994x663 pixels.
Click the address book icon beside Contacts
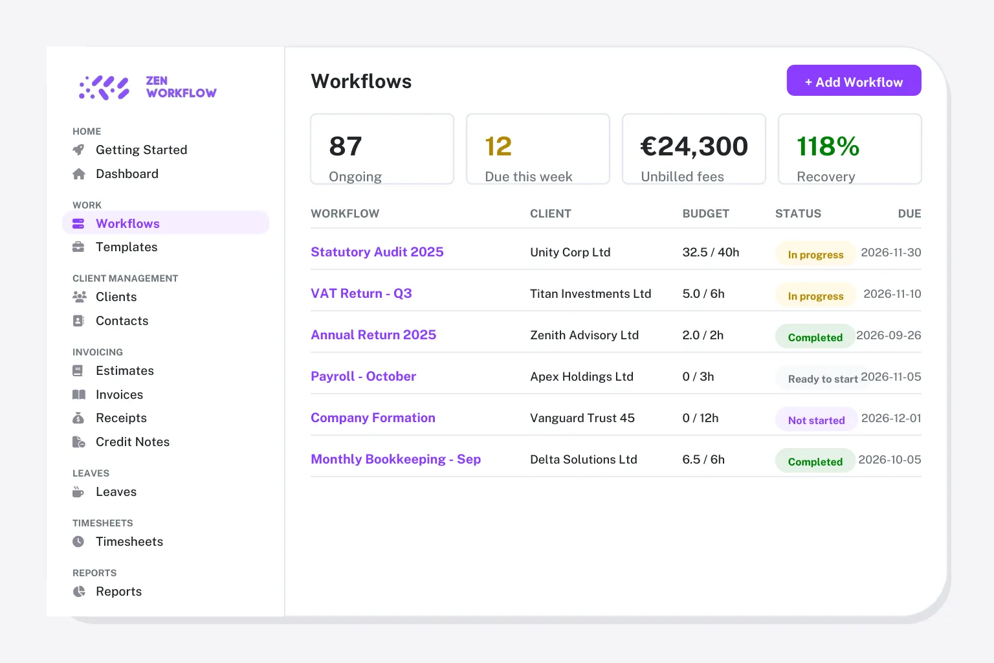point(78,321)
